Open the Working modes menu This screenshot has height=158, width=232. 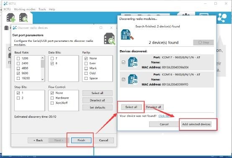point(25,9)
